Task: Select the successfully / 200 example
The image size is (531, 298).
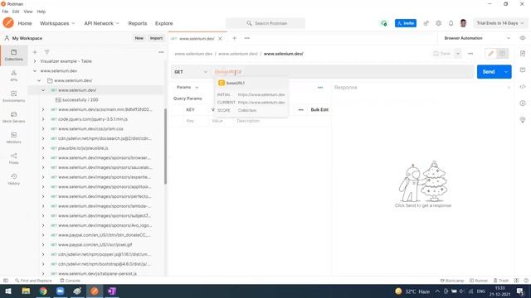Action: point(80,100)
